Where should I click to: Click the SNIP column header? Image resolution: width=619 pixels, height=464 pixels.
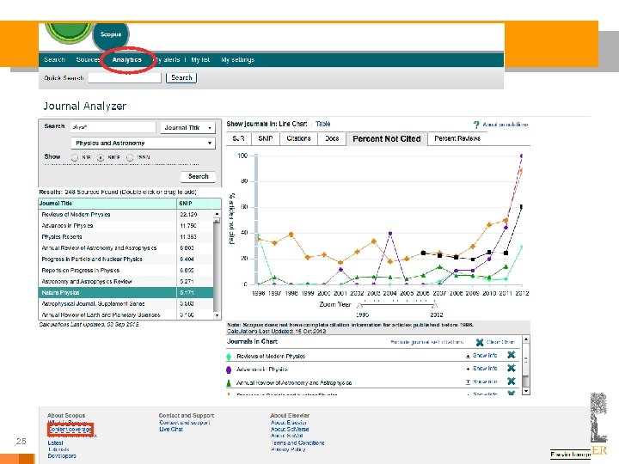[x=199, y=204]
